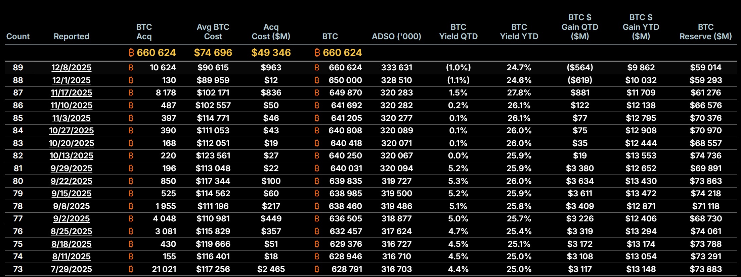The width and height of the screenshot is (741, 277).
Task: Open the 12/8/2025 reported link
Action: pos(71,68)
